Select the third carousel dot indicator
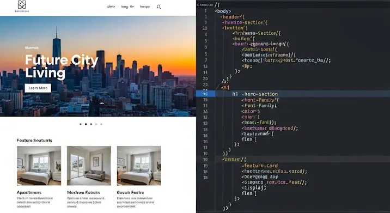Viewport: 390px width, 213px height. [91, 124]
